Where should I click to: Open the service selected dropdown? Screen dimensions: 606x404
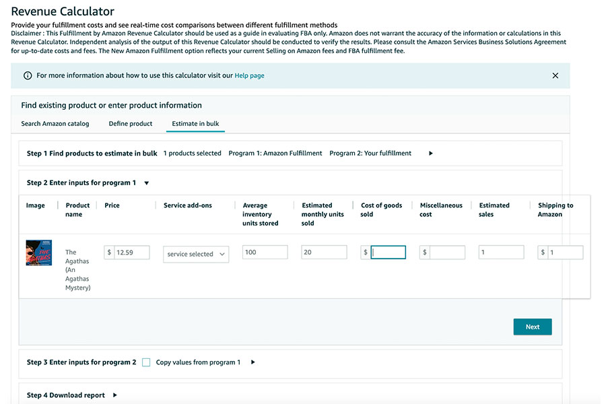point(196,254)
